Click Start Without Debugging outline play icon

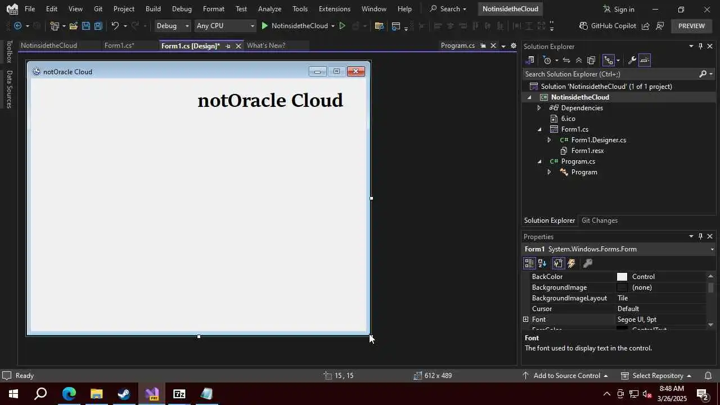[x=342, y=26]
